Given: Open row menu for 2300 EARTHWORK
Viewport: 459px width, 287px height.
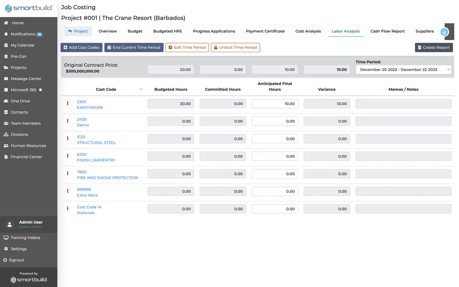Looking at the screenshot, I should tap(68, 103).
